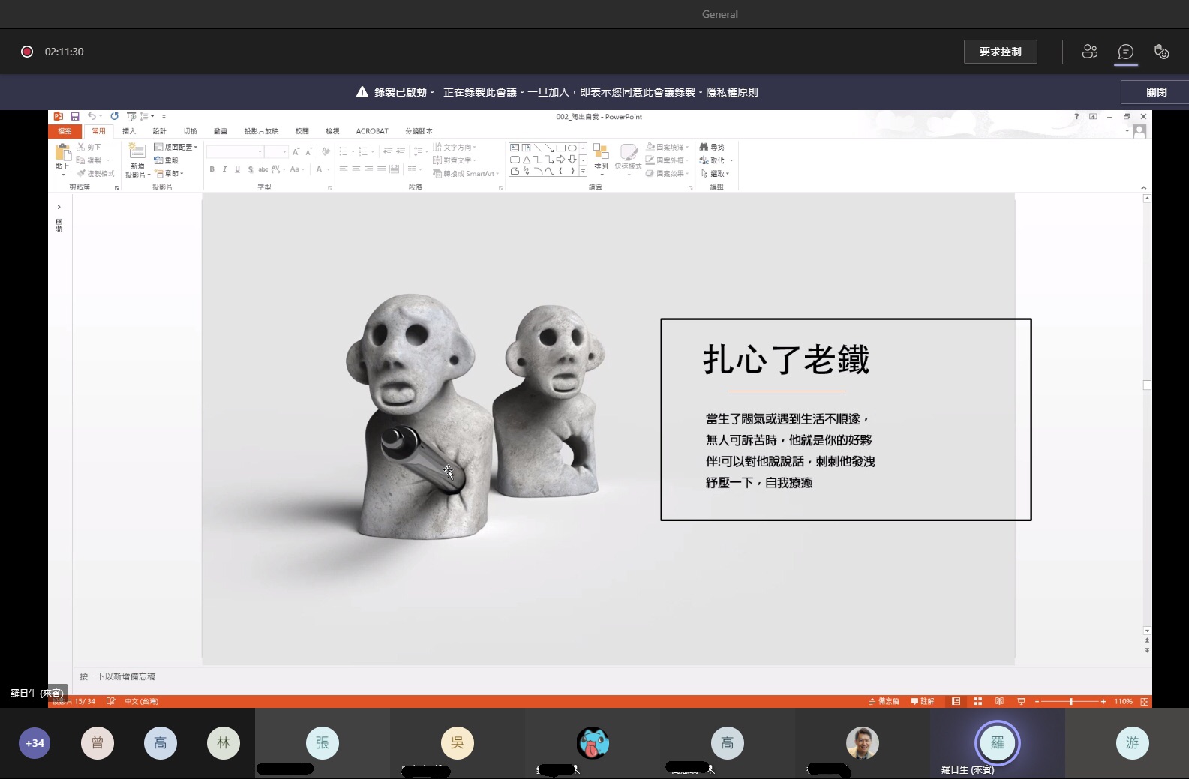This screenshot has width=1189, height=779.
Task: Toggle bold formatting in ribbon
Action: tap(212, 169)
